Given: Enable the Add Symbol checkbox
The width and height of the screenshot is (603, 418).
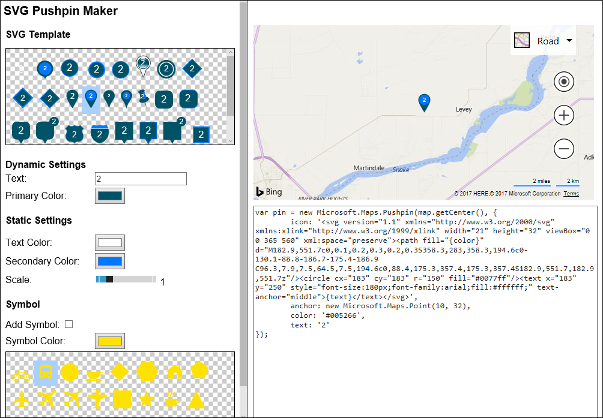Looking at the screenshot, I should tap(68, 324).
